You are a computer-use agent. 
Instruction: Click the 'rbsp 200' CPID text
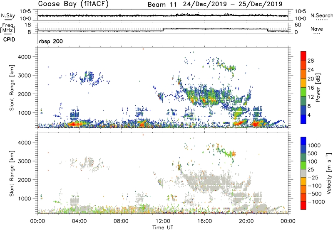point(51,41)
